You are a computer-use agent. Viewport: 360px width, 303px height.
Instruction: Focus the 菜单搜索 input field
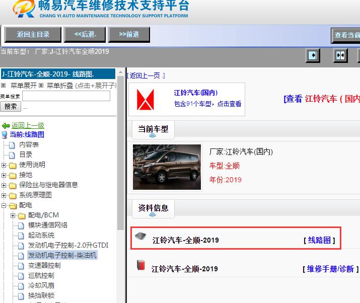point(66,96)
